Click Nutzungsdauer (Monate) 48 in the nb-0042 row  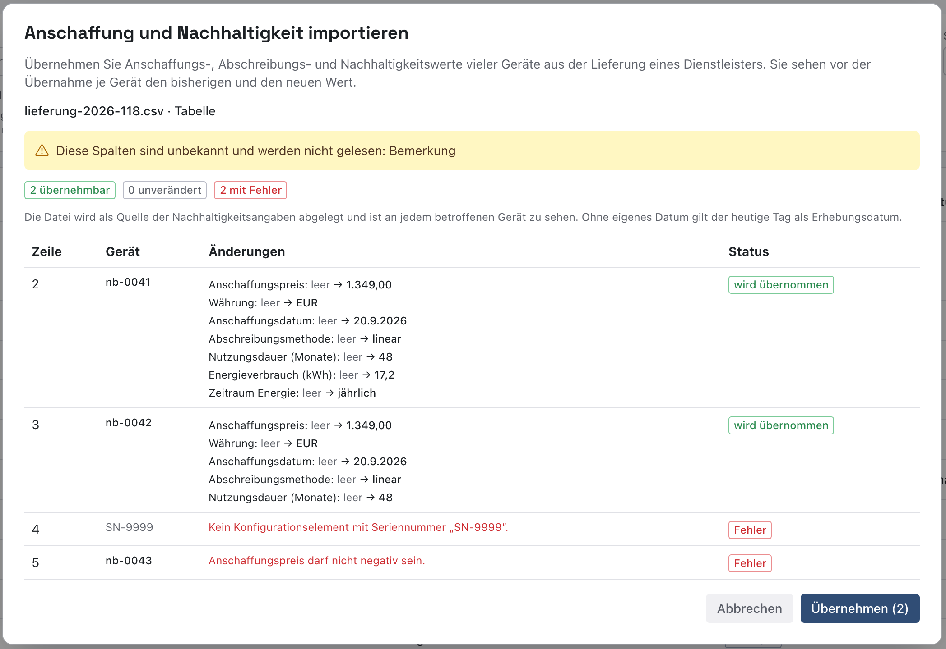(301, 498)
